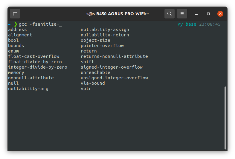Viewport: 235px width, 159px height.
Task: Select the 'alignment' completion option
Action: coord(20,35)
